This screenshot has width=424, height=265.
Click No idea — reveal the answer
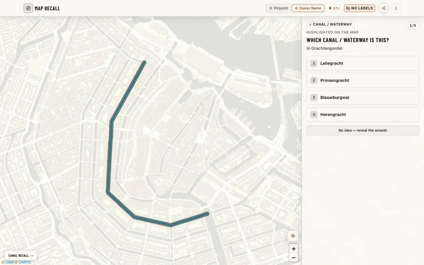coord(363,130)
